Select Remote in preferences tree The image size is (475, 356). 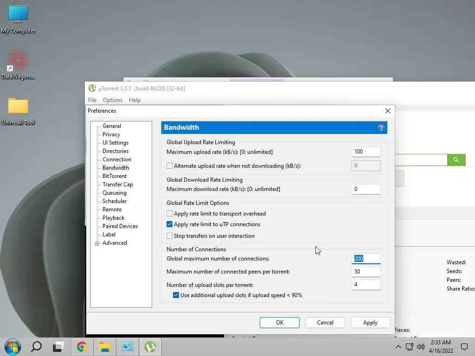tap(112, 210)
